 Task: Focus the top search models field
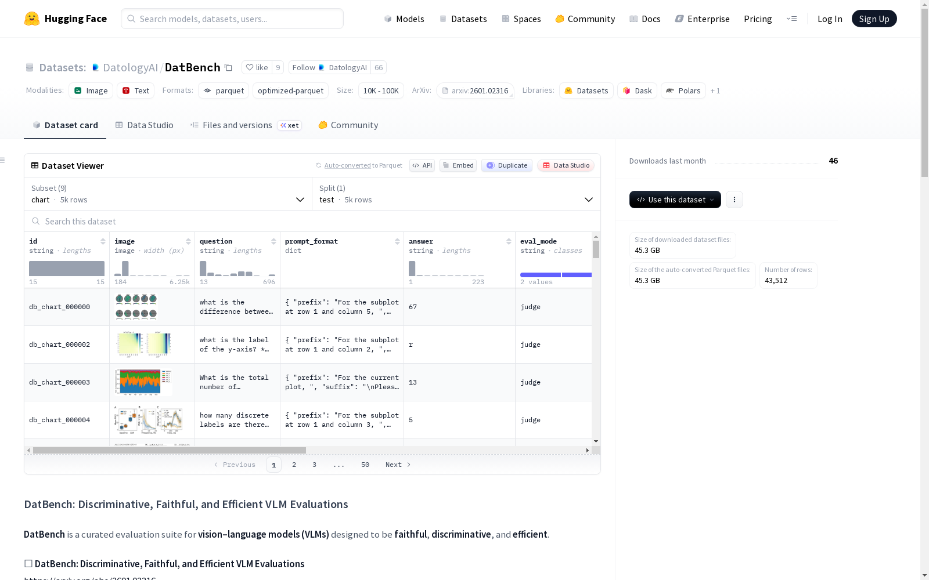click(232, 19)
